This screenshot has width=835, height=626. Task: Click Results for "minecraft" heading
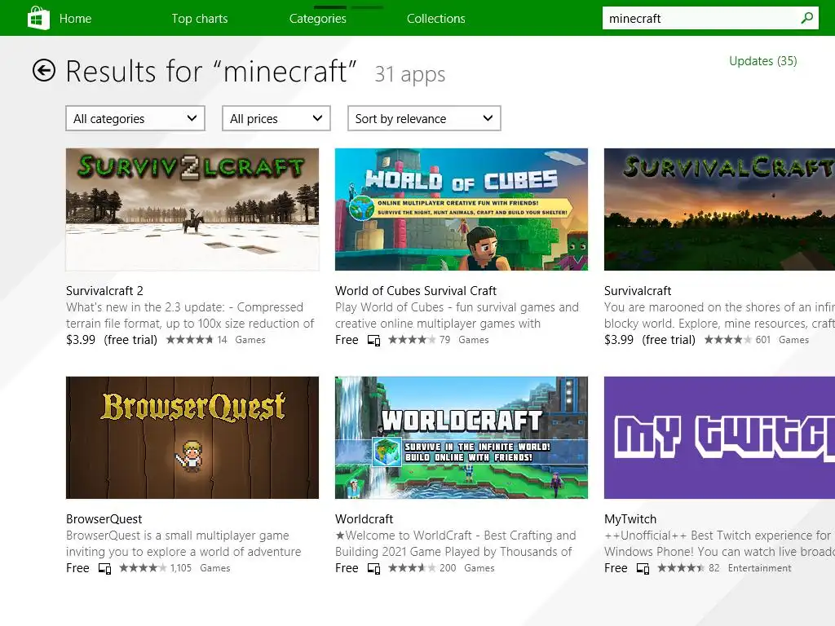(211, 72)
